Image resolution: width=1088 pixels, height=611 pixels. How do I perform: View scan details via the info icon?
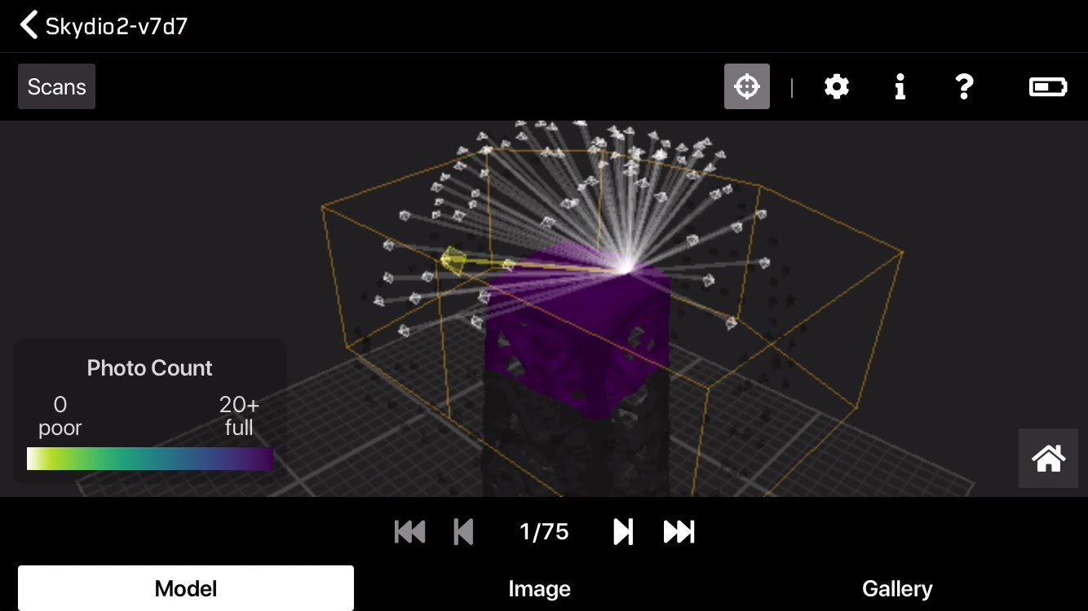click(900, 86)
